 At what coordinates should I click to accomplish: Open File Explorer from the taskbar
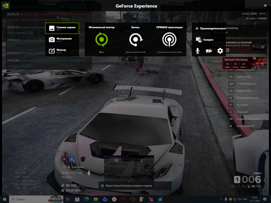click(96, 199)
